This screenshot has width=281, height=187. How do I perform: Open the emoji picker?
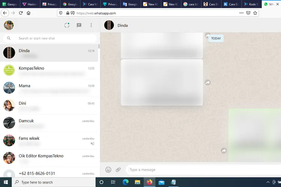pos(108,170)
